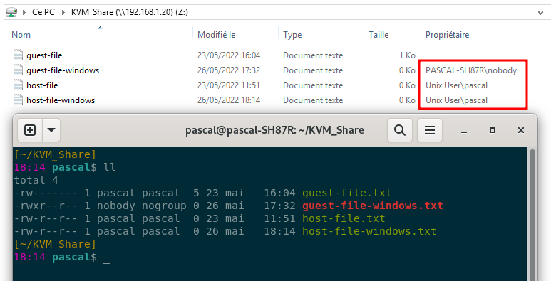Viewport: 551px width, 281px height.
Task: Expand the chevron after Ce PC
Action: (63, 12)
